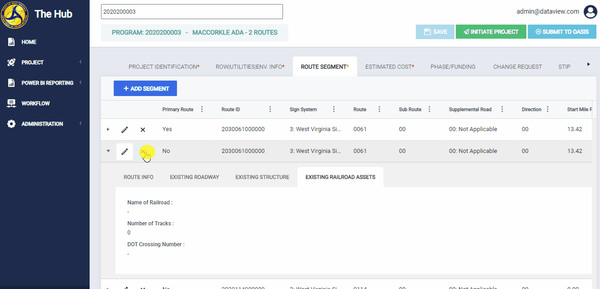Show the Existing Roadway sub-tab
The height and width of the screenshot is (289, 600).
[x=195, y=177]
